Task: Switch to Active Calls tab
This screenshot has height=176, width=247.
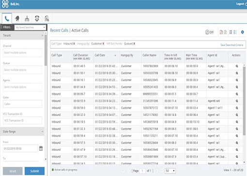Action: [80, 30]
